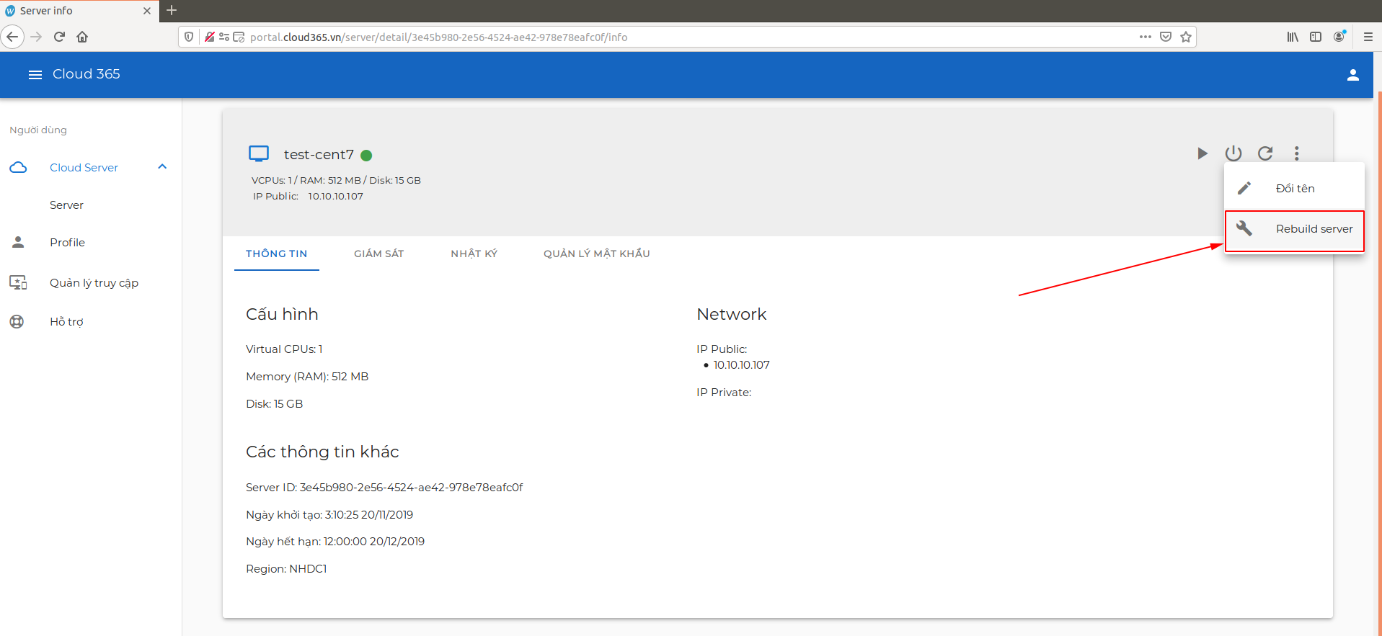Image resolution: width=1382 pixels, height=636 pixels.
Task: Click the cloud icon in the sidebar
Action: [18, 167]
